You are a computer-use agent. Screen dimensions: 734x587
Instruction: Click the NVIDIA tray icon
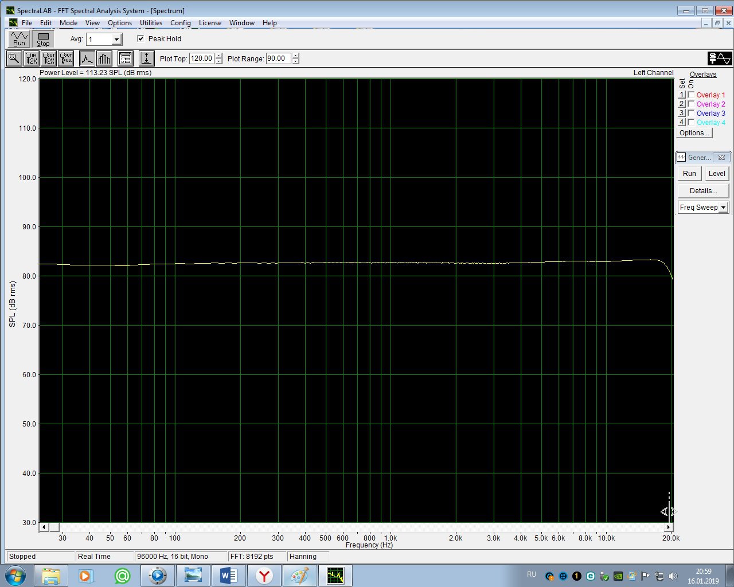[618, 576]
